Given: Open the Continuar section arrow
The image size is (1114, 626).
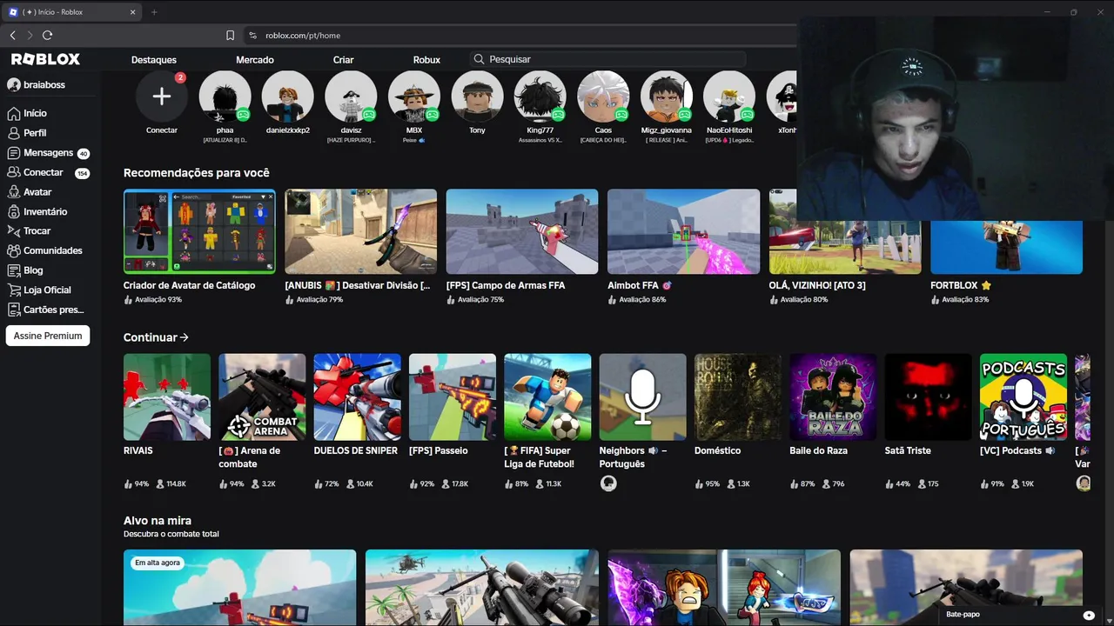Looking at the screenshot, I should tap(184, 337).
